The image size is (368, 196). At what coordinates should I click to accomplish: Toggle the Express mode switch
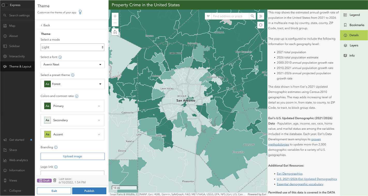(x=5, y=5)
